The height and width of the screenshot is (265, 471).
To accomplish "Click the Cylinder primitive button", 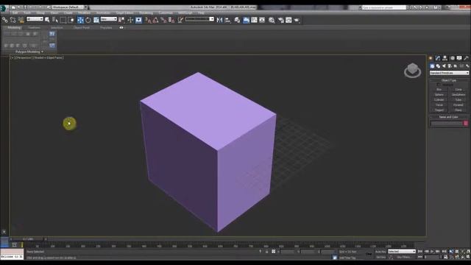I will coord(439,100).
